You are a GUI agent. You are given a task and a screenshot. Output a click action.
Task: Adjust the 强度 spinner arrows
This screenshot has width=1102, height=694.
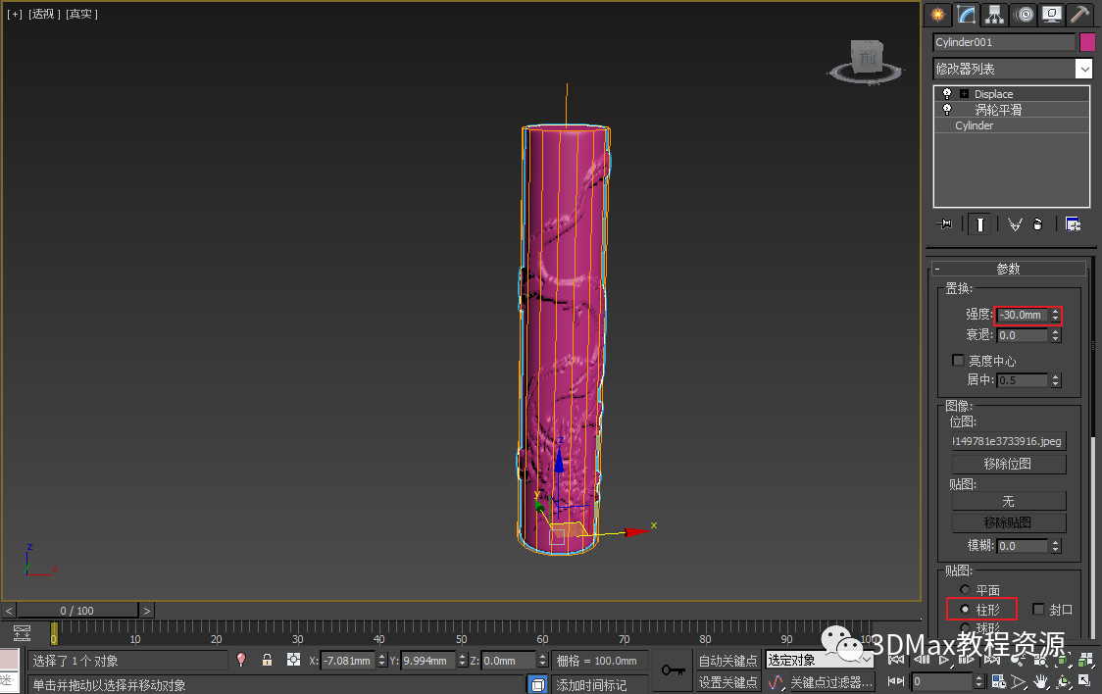click(1055, 316)
